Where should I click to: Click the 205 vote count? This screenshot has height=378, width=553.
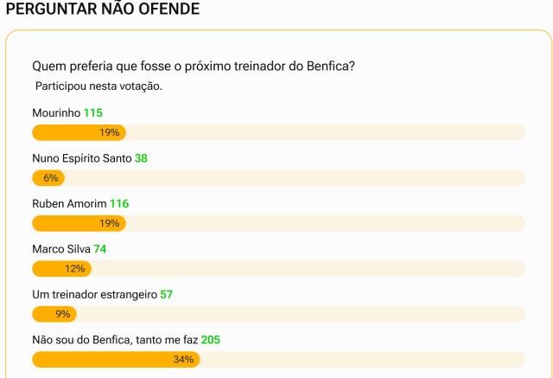click(210, 340)
